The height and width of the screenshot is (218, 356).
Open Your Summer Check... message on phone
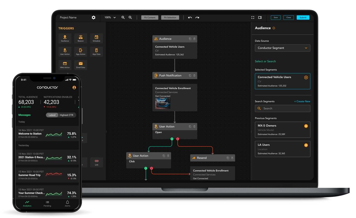point(47,193)
